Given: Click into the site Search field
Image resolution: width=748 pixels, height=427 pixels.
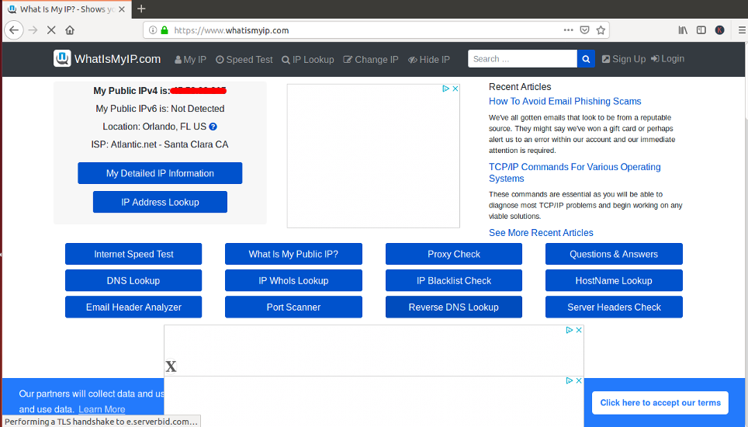Looking at the screenshot, I should 522,59.
